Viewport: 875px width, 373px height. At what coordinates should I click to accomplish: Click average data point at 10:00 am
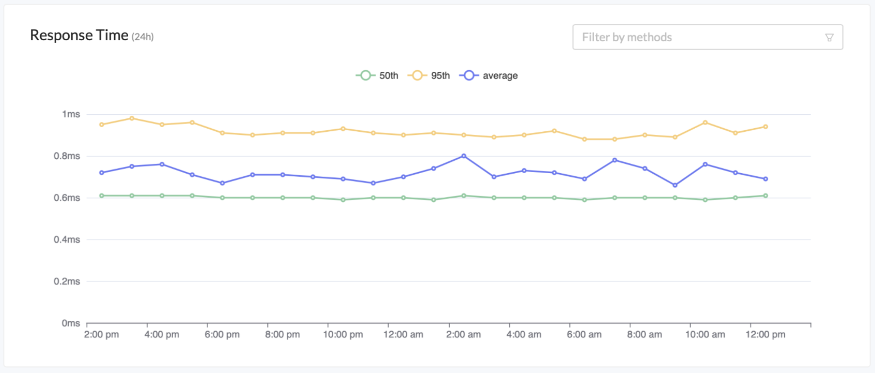(705, 164)
